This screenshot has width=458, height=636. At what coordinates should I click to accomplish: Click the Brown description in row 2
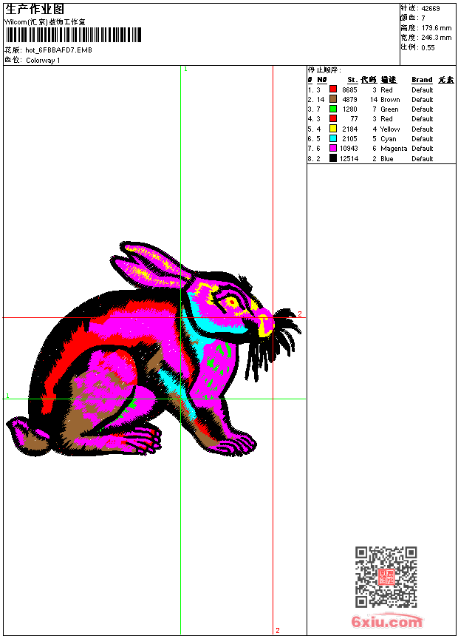point(390,100)
